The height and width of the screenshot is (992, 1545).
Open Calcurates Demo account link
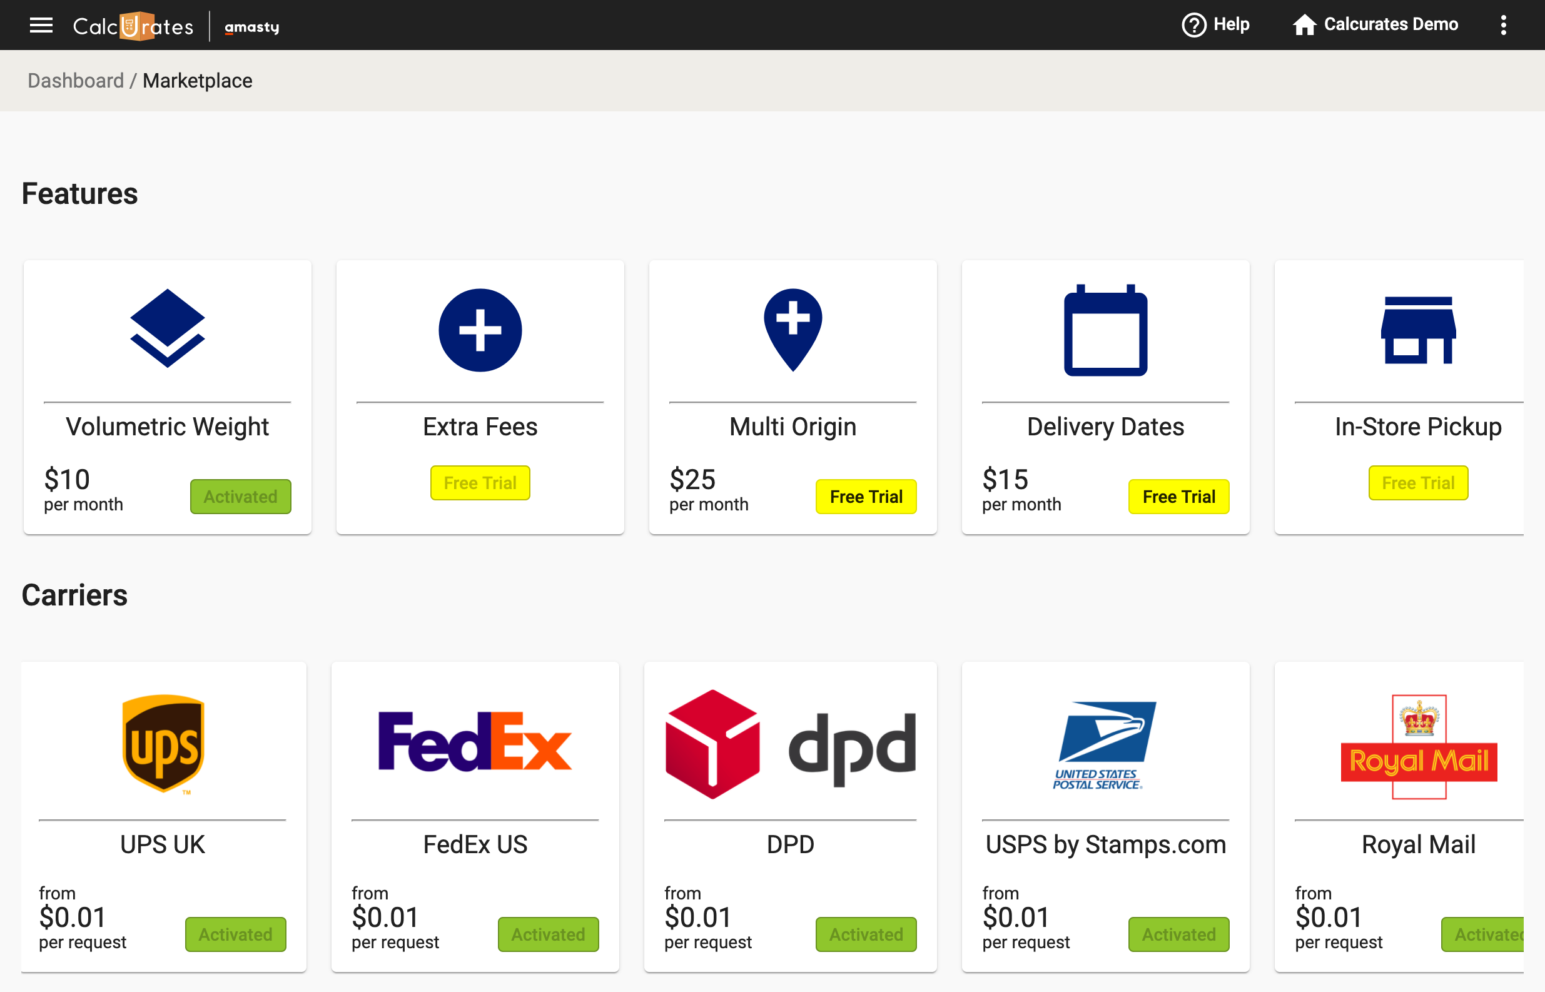pos(1390,24)
